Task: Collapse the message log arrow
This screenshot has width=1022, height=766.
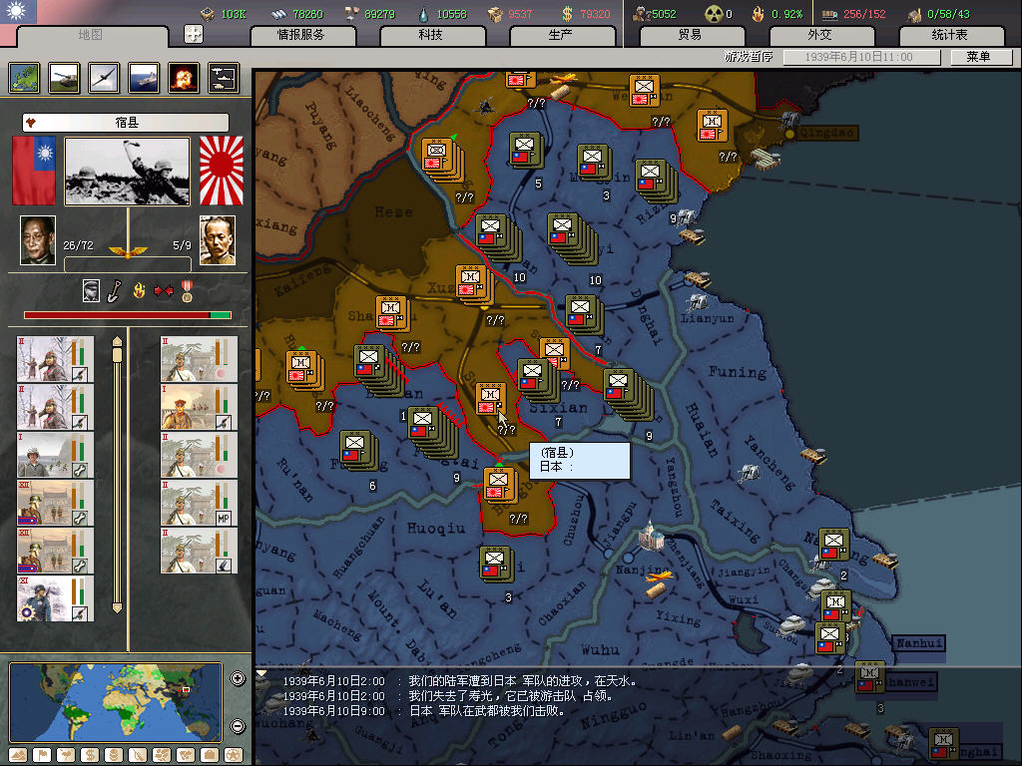Action: click(x=261, y=673)
